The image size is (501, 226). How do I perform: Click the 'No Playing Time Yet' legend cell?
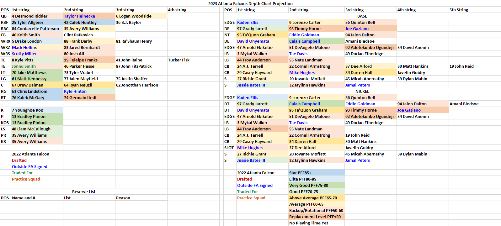317,223
